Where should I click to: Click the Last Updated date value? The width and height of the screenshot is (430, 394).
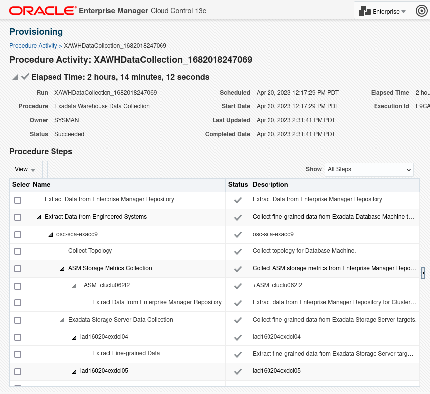tap(296, 120)
